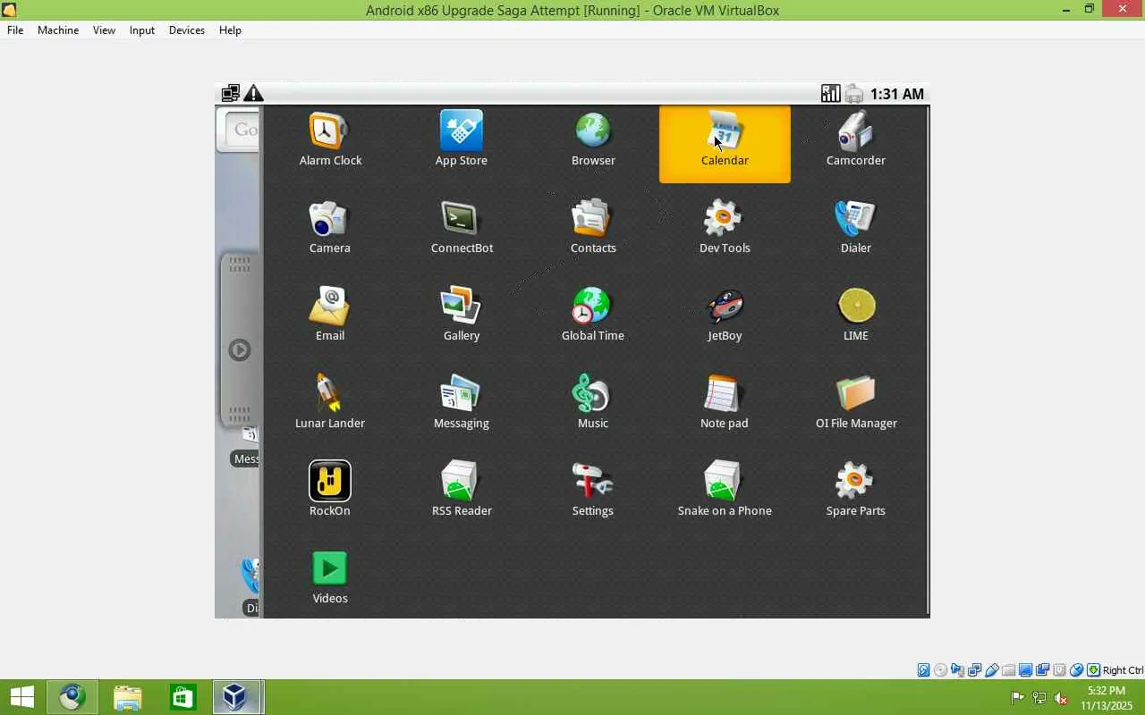Image resolution: width=1145 pixels, height=715 pixels.
Task: Click the taskbar clock showing 5:32 PM
Action: coord(1107,698)
